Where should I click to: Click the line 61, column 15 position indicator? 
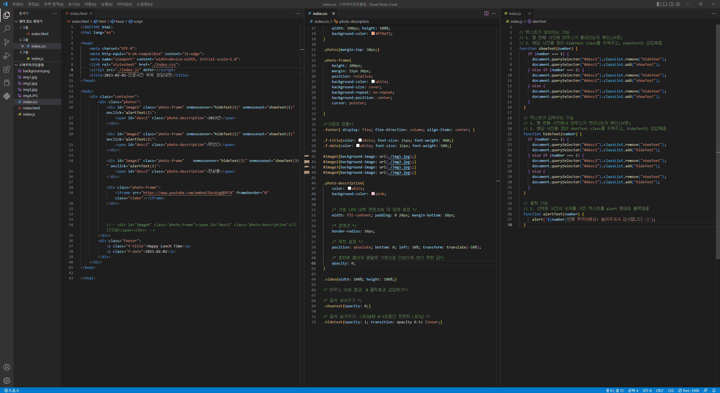pos(615,390)
